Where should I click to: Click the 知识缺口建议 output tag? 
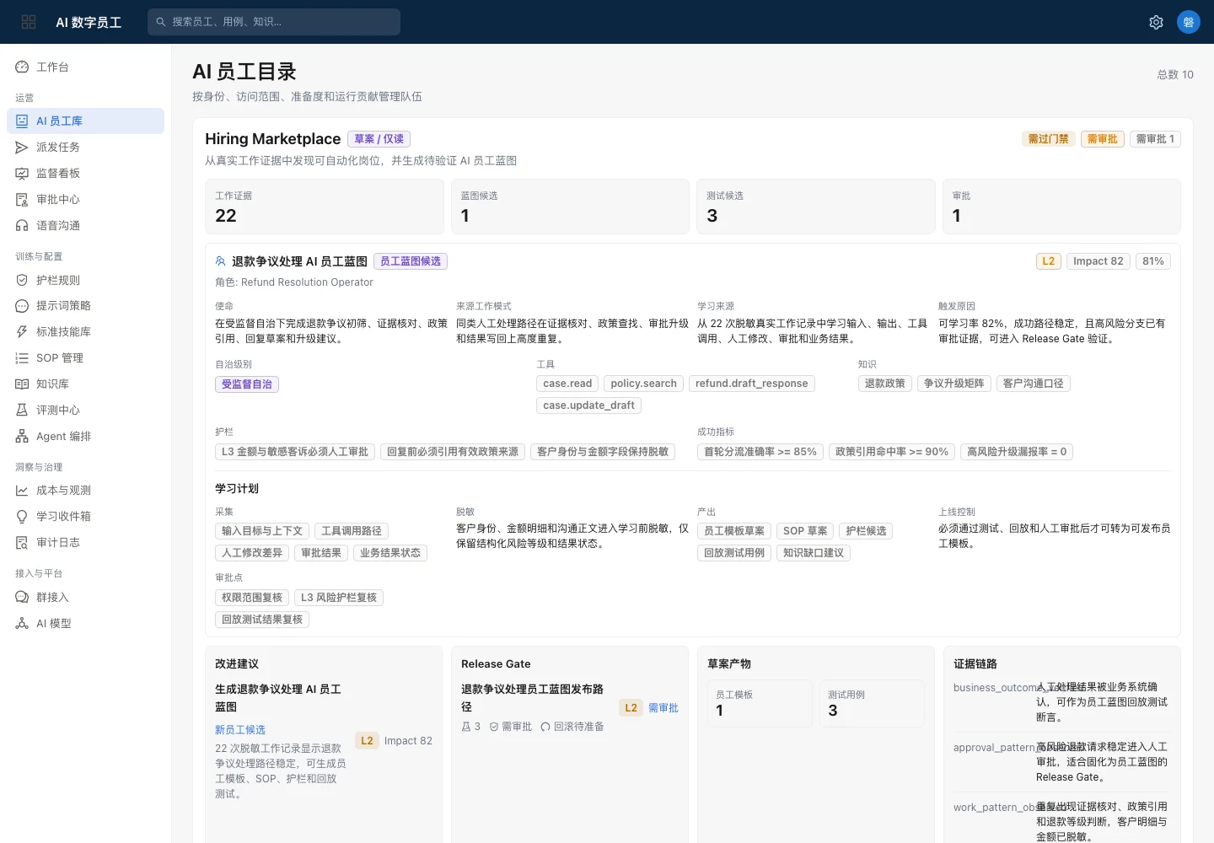tap(814, 553)
